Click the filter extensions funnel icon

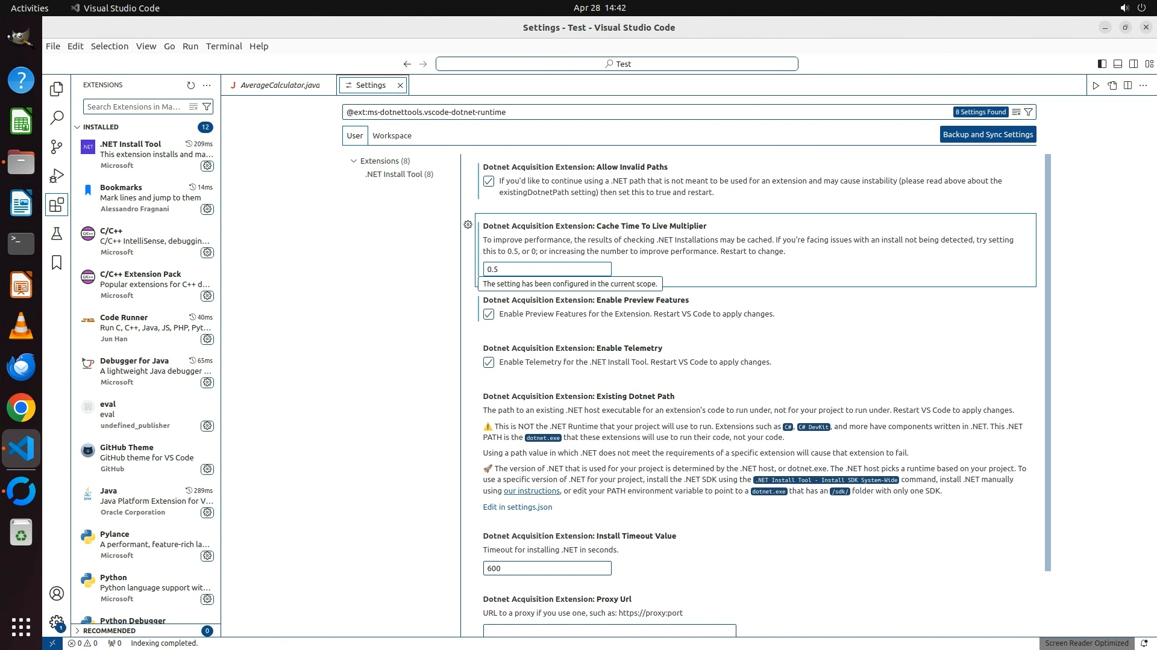[207, 107]
